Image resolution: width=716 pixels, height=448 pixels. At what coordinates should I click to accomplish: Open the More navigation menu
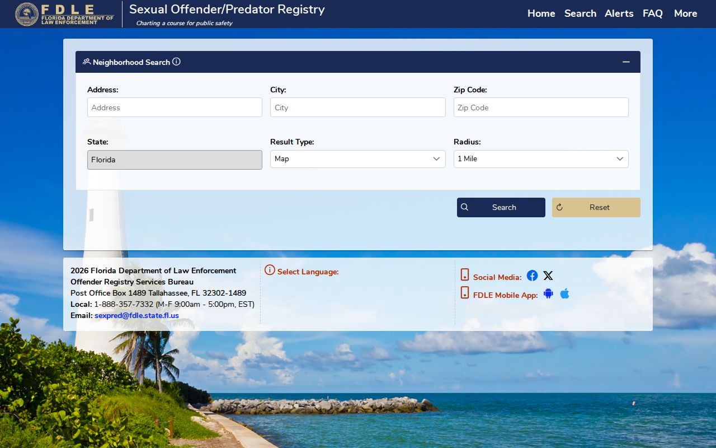(x=686, y=13)
